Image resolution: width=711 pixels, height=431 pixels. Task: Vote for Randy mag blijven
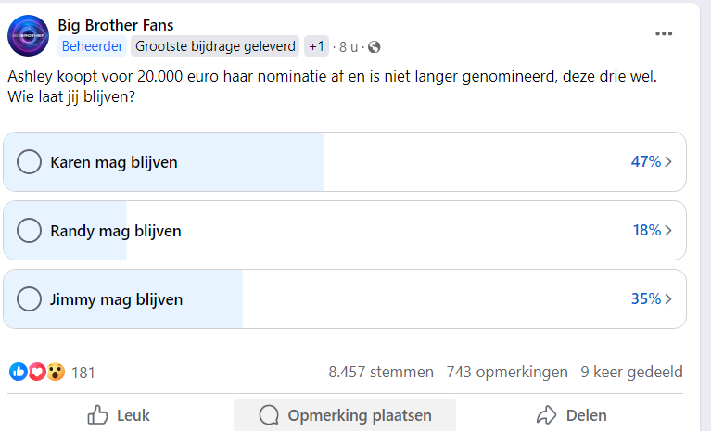30,230
